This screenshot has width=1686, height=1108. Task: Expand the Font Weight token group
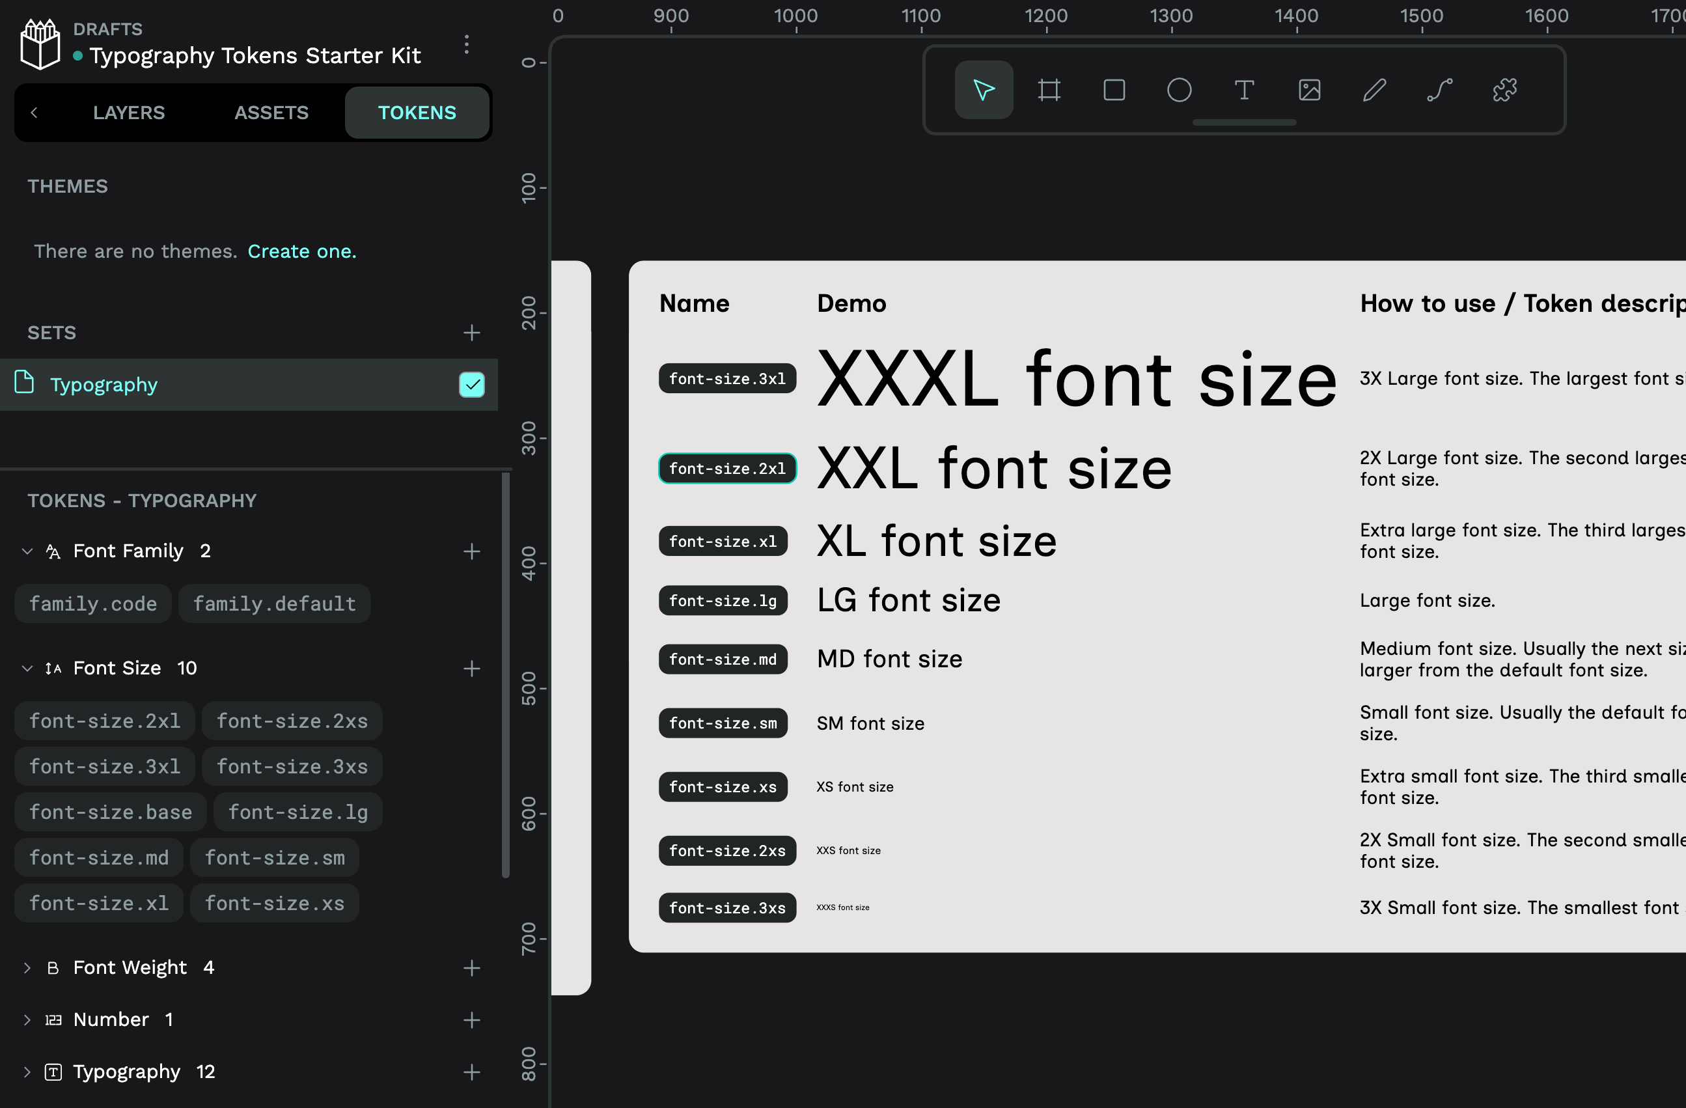27,968
